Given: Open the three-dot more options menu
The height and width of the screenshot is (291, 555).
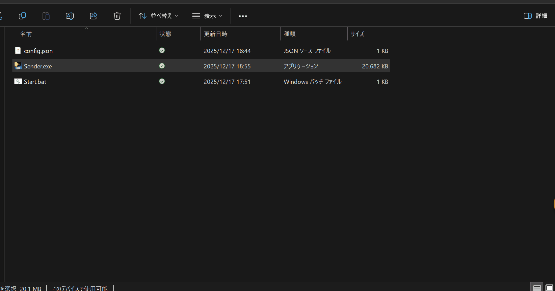Looking at the screenshot, I should (x=243, y=16).
